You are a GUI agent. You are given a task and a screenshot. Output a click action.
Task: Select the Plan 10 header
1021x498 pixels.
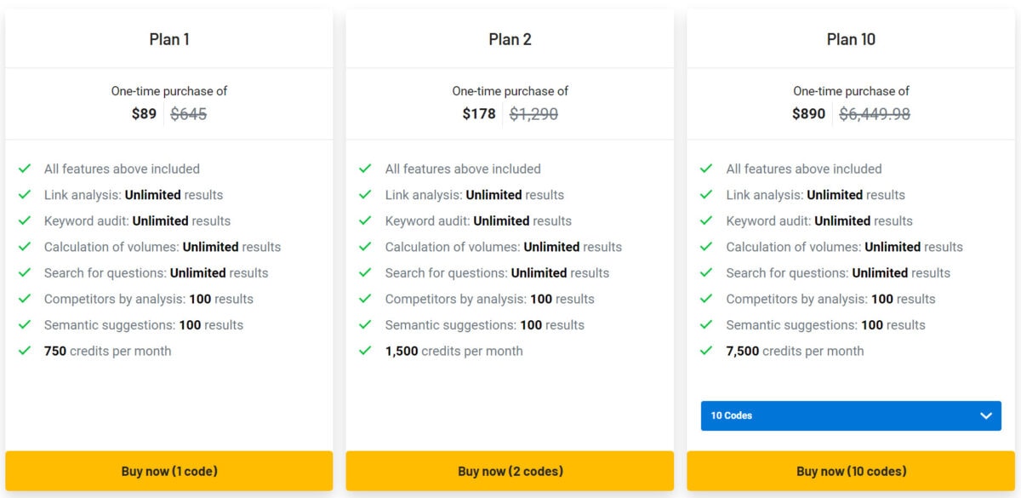click(x=851, y=39)
